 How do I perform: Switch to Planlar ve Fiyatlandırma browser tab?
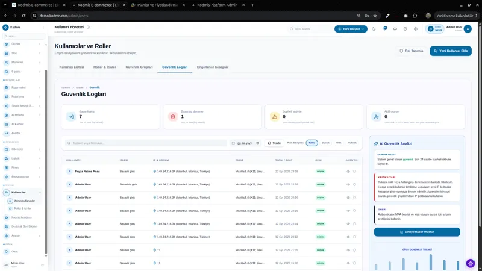157,5
